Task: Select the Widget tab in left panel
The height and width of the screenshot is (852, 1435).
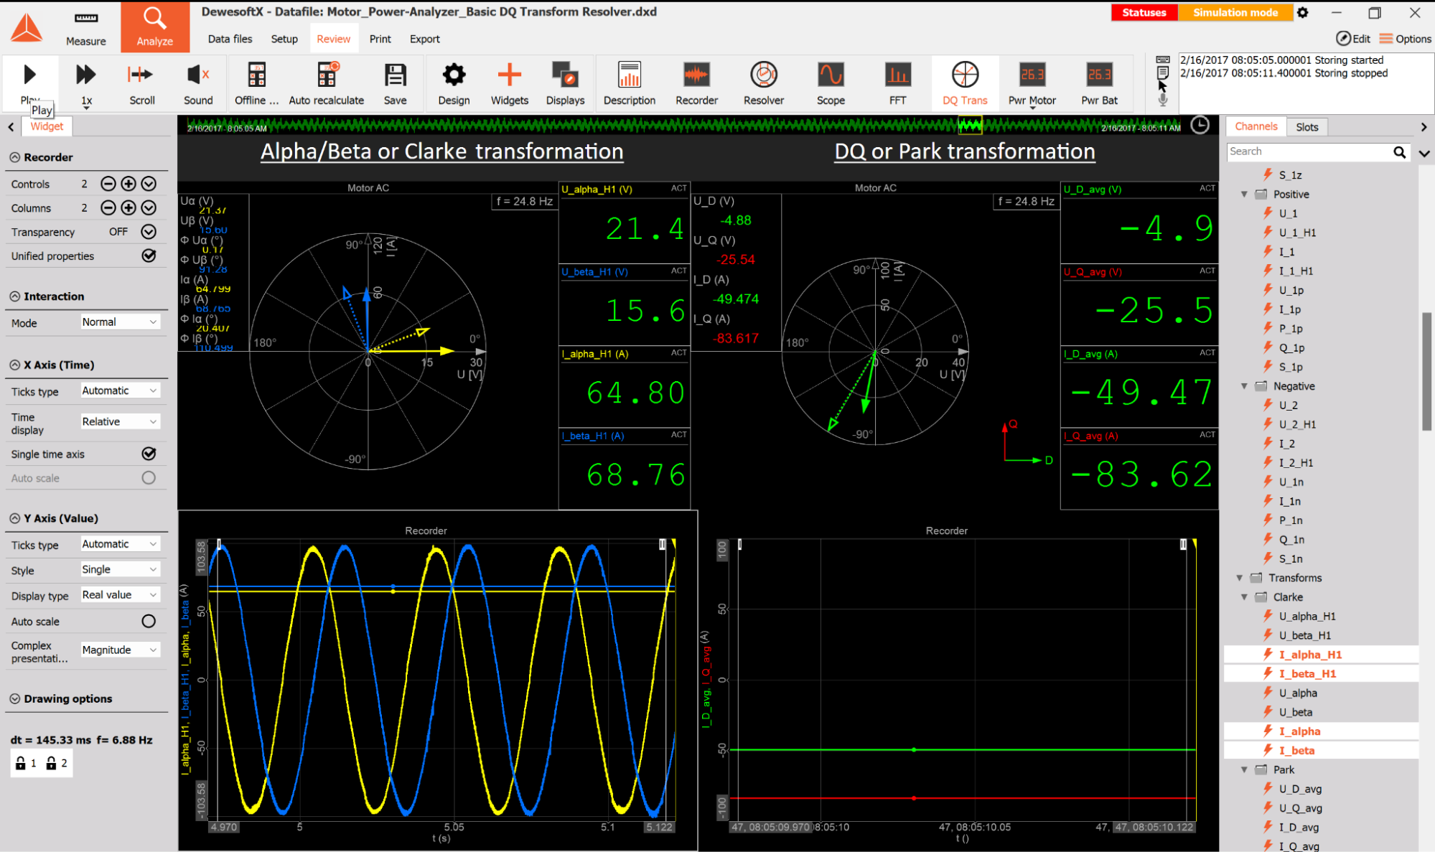Action: 47,126
